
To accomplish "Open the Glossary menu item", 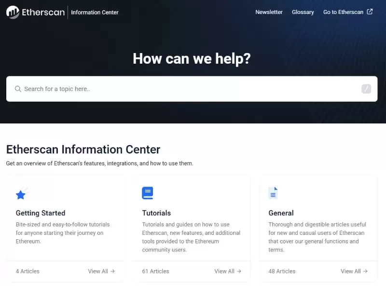I will tap(303, 12).
